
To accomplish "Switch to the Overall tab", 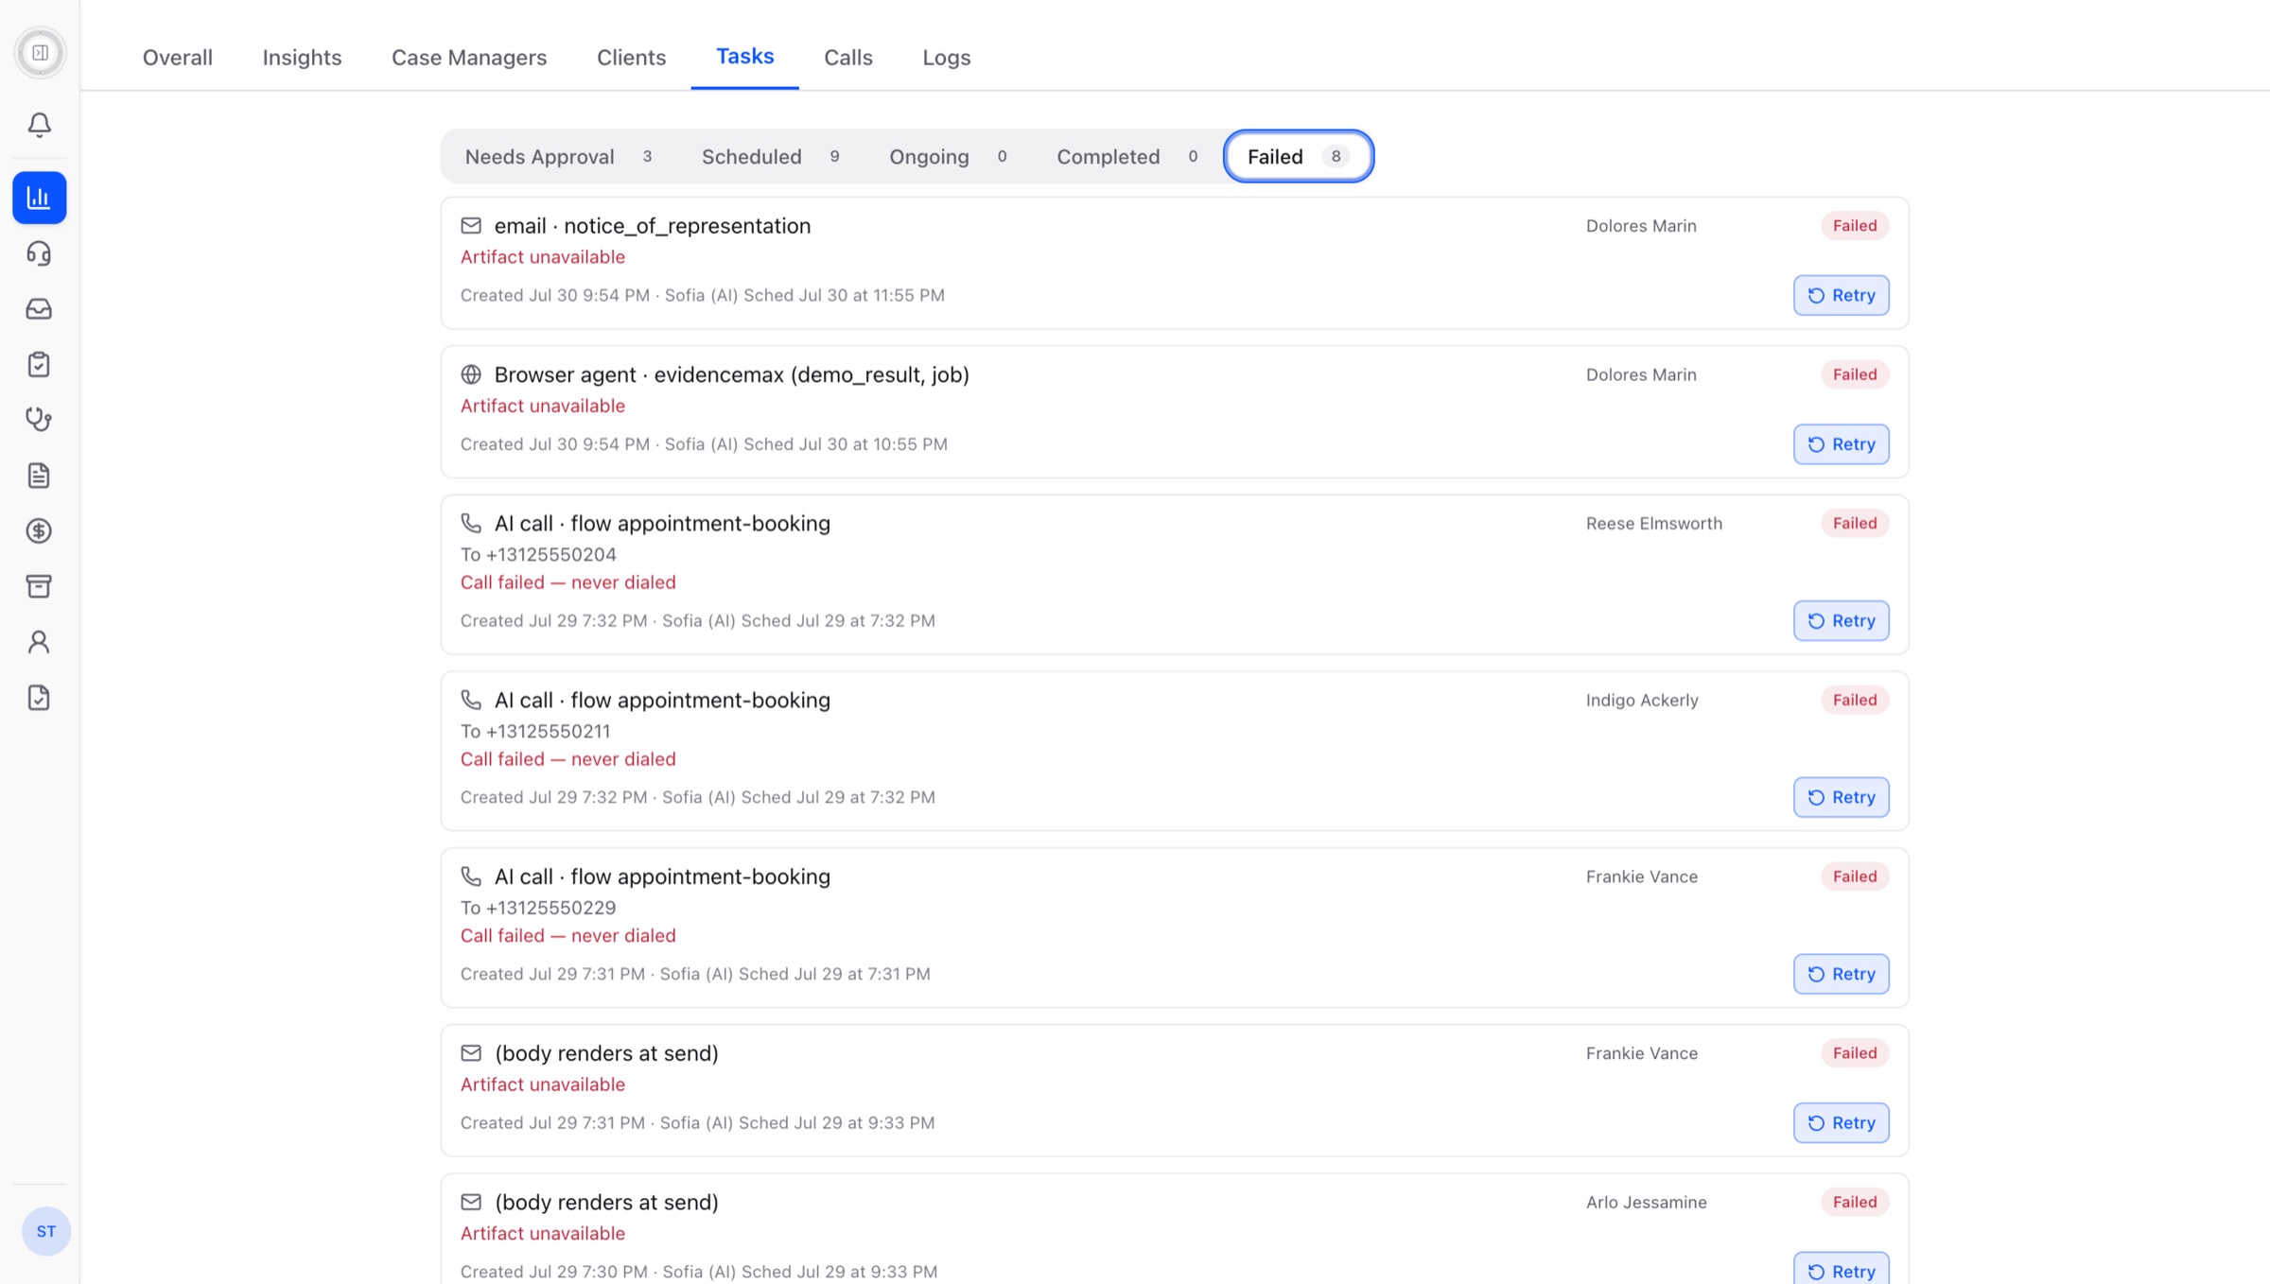I will pyautogui.click(x=178, y=58).
